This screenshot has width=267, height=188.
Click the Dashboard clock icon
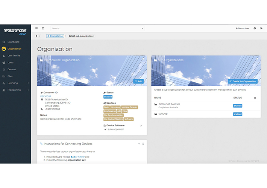[4, 42]
